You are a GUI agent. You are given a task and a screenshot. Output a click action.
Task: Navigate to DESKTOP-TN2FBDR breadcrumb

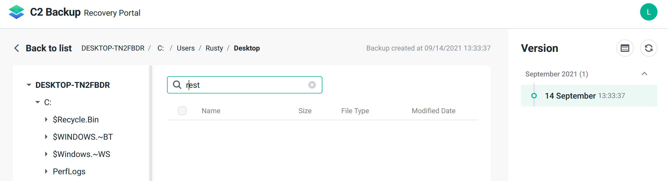click(x=113, y=48)
